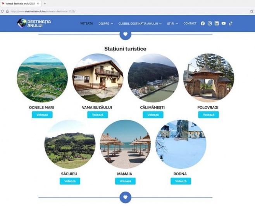Expand Clubul Destinația Anului dropdown
This screenshot has height=207, width=255.
(140, 24)
